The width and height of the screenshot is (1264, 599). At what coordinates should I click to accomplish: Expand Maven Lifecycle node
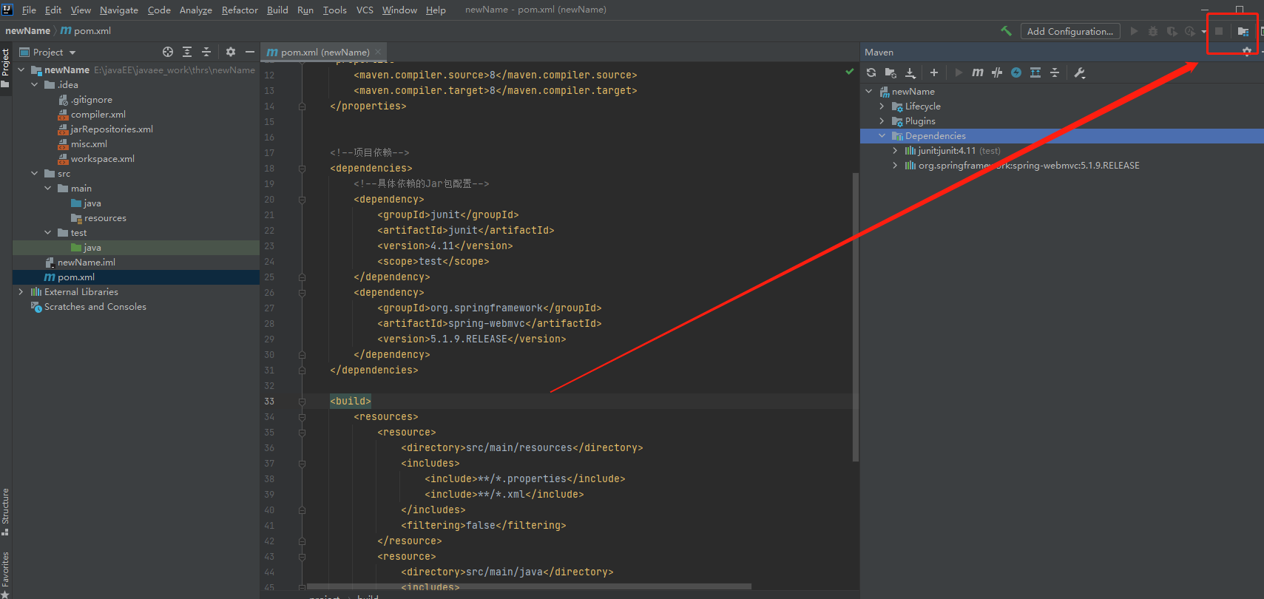(882, 106)
